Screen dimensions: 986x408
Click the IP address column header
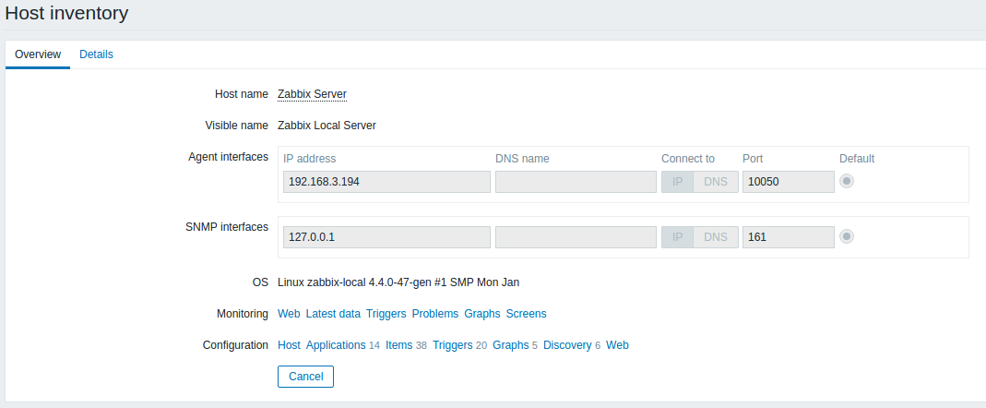click(x=309, y=159)
